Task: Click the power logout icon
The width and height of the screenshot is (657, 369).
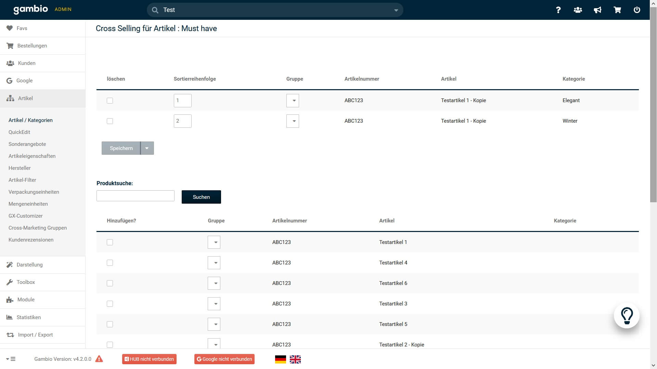Action: [x=637, y=10]
